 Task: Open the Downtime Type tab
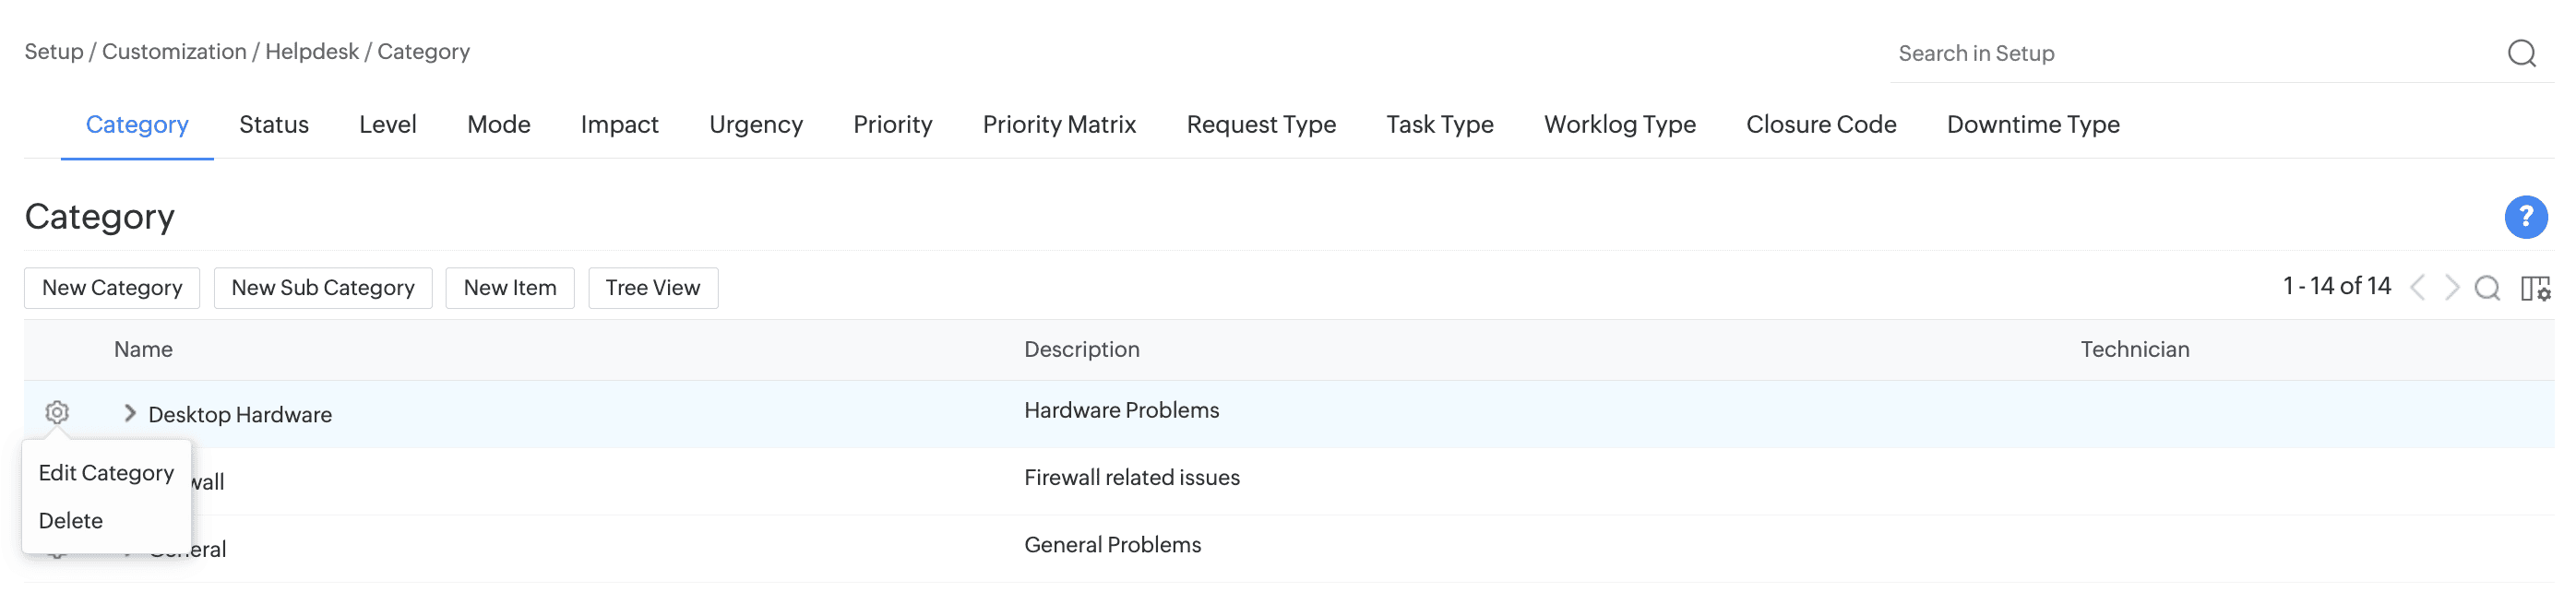pyautogui.click(x=2033, y=125)
